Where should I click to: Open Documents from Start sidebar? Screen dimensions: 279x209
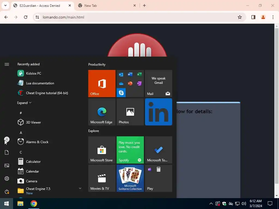7,152
